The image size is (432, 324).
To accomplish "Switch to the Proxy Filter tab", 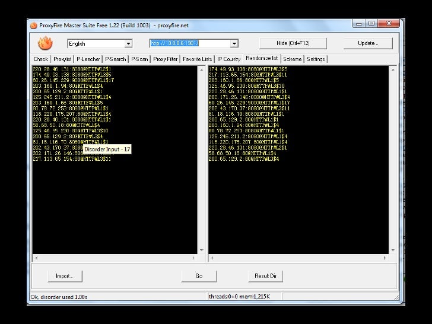I will (x=166, y=59).
